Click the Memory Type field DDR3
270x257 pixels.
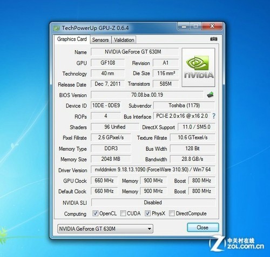pyautogui.click(x=111, y=148)
